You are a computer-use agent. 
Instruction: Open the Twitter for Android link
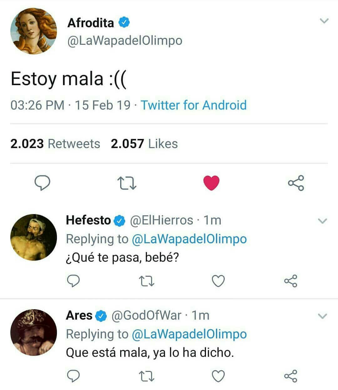coord(193,105)
